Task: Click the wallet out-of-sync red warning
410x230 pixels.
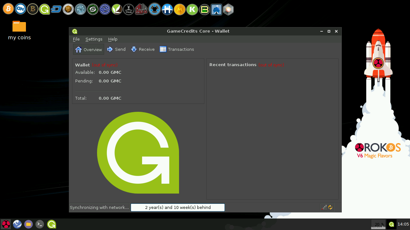Action: point(104,65)
